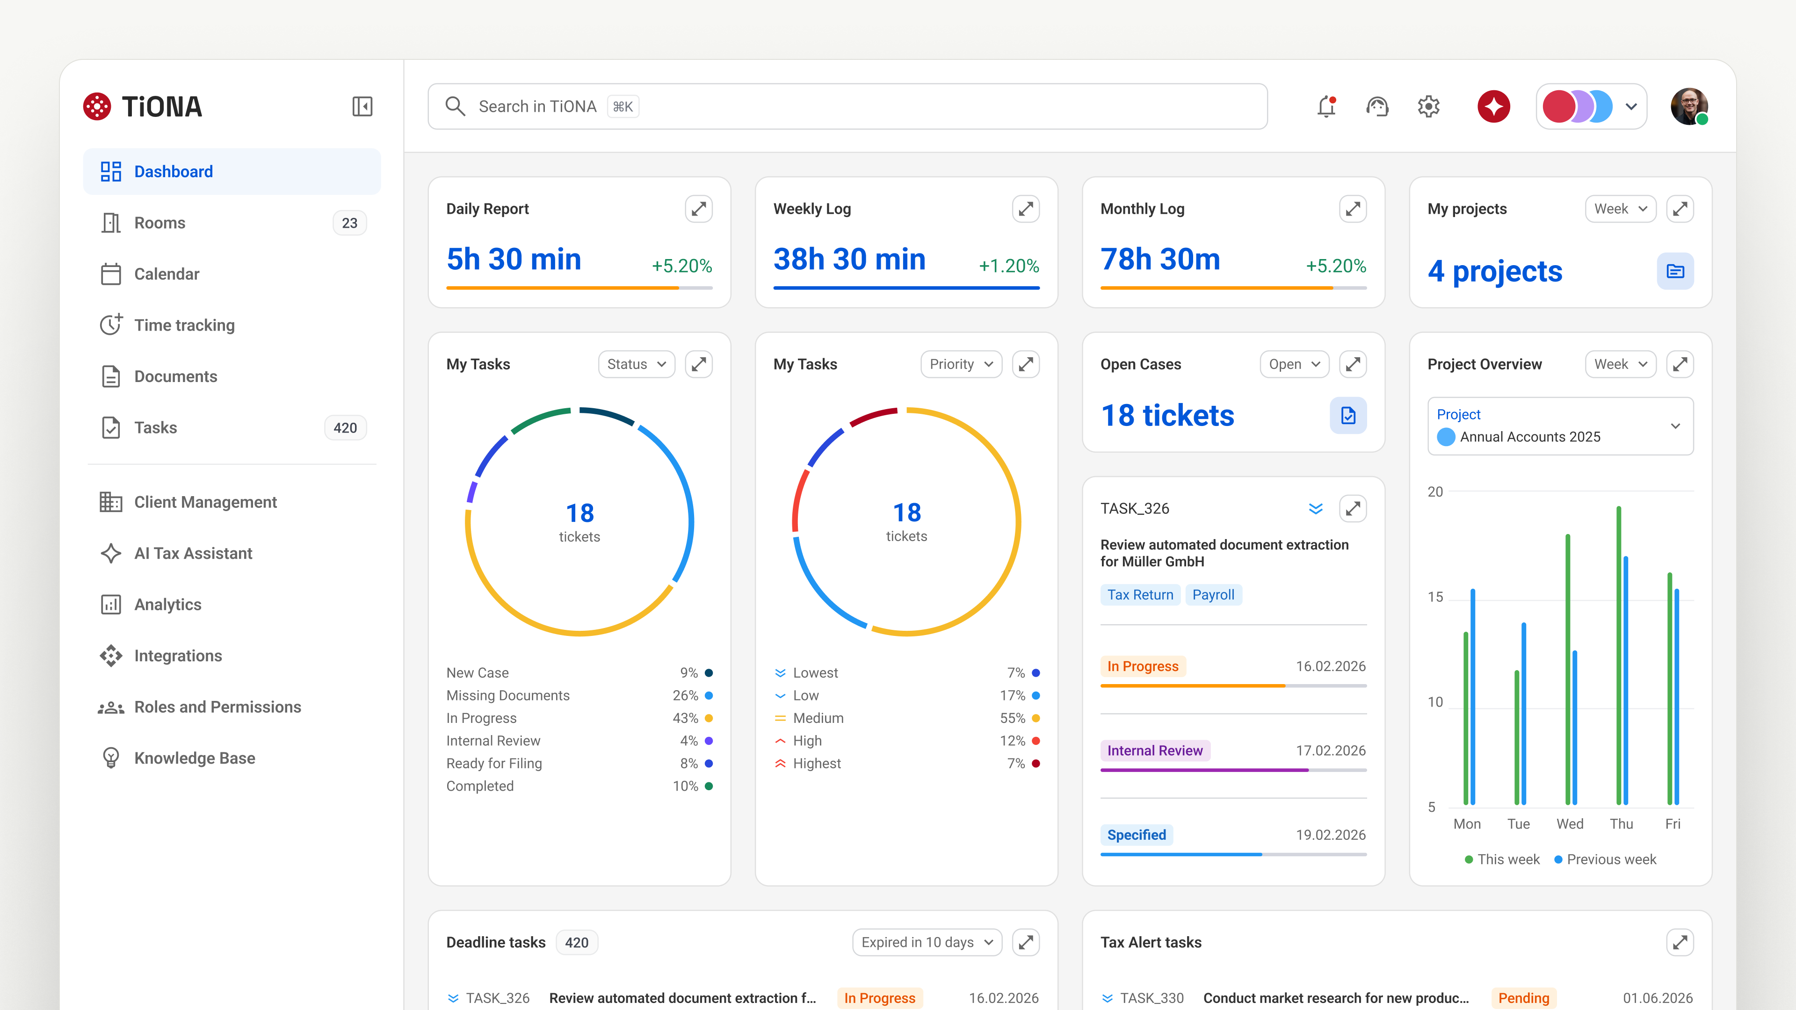Click the Specified status badge

(x=1137, y=835)
